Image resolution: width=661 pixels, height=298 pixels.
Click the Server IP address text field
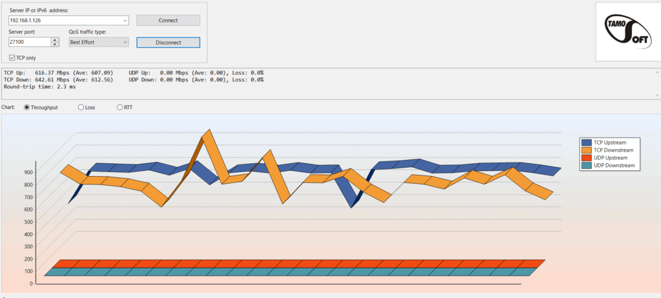tap(65, 21)
